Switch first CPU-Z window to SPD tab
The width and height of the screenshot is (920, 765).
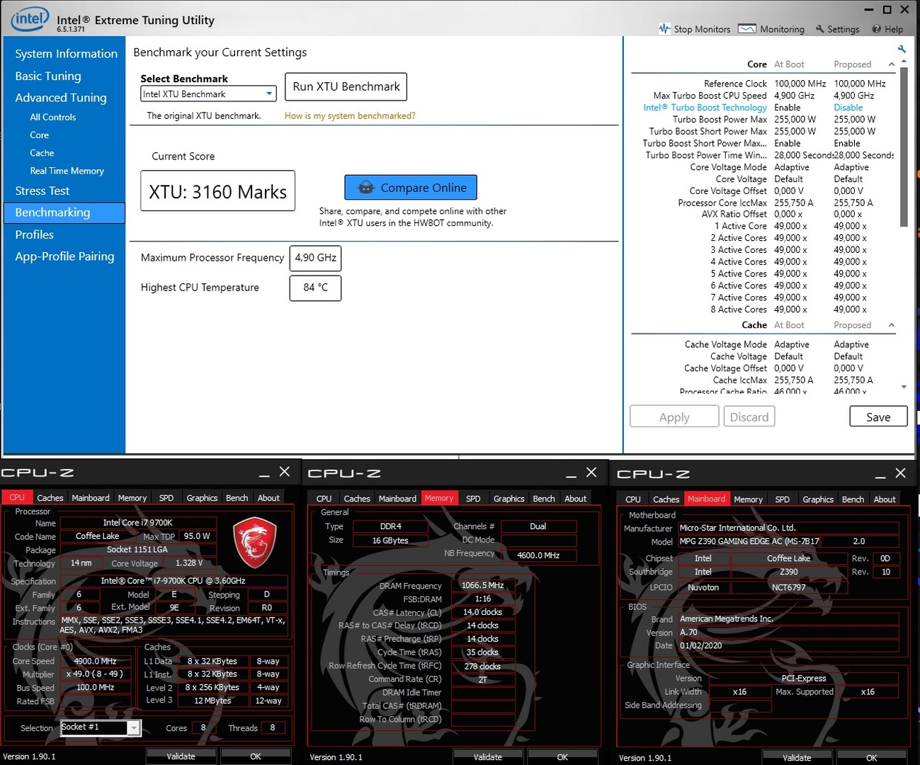[166, 498]
